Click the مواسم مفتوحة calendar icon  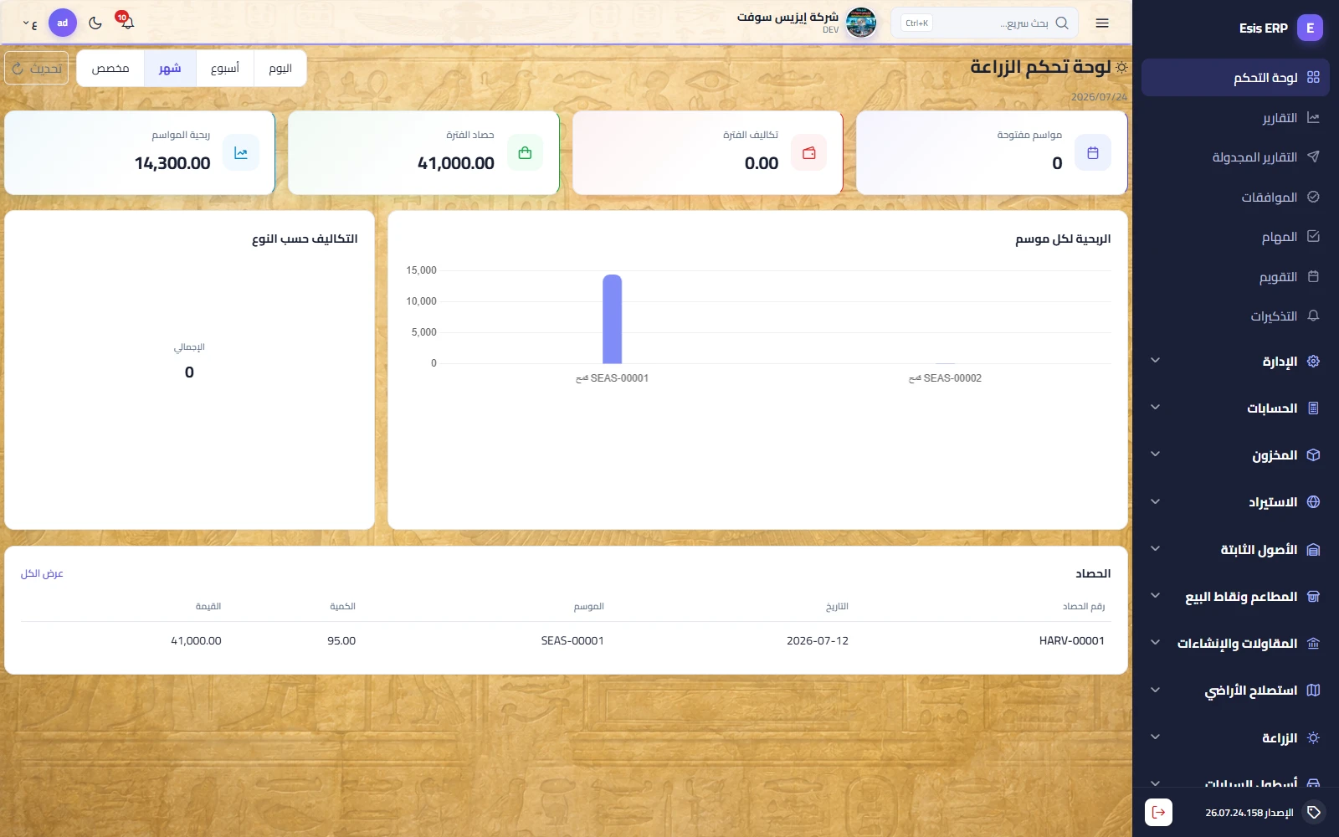(1092, 152)
